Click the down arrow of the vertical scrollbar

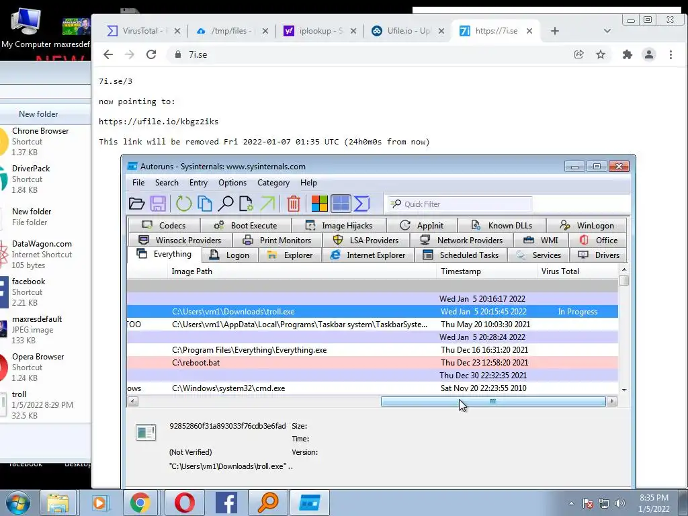(623, 390)
